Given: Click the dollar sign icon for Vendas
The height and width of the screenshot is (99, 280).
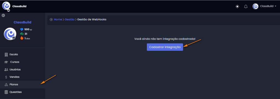Looking at the screenshot, I should tap(6, 77).
